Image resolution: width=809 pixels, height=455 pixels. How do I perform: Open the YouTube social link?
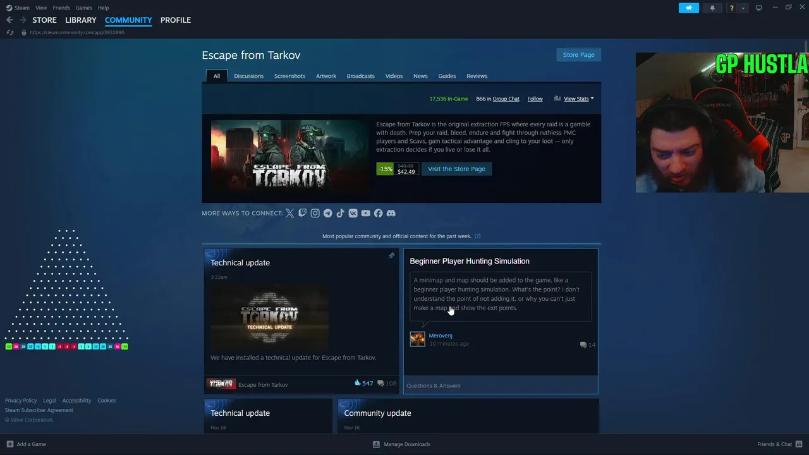(x=365, y=214)
